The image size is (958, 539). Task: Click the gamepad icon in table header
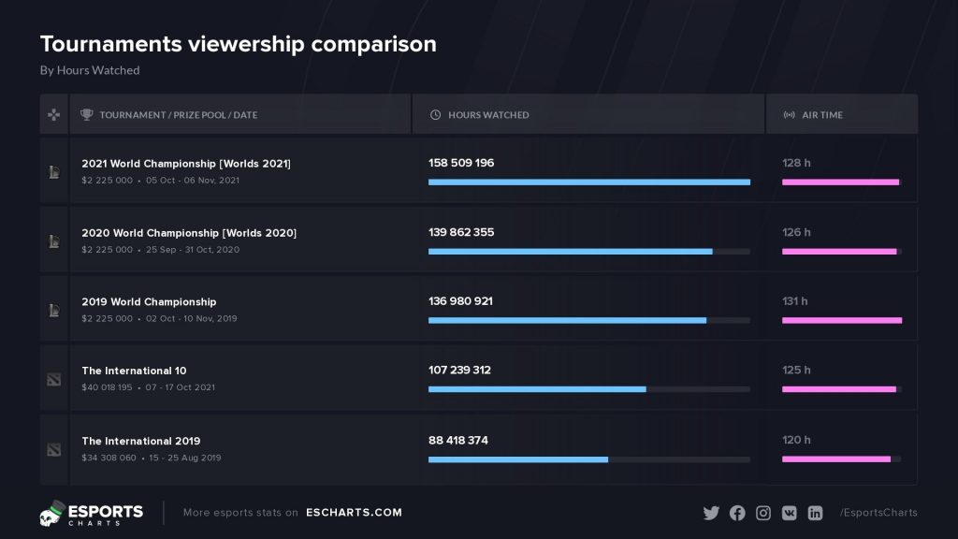click(54, 115)
